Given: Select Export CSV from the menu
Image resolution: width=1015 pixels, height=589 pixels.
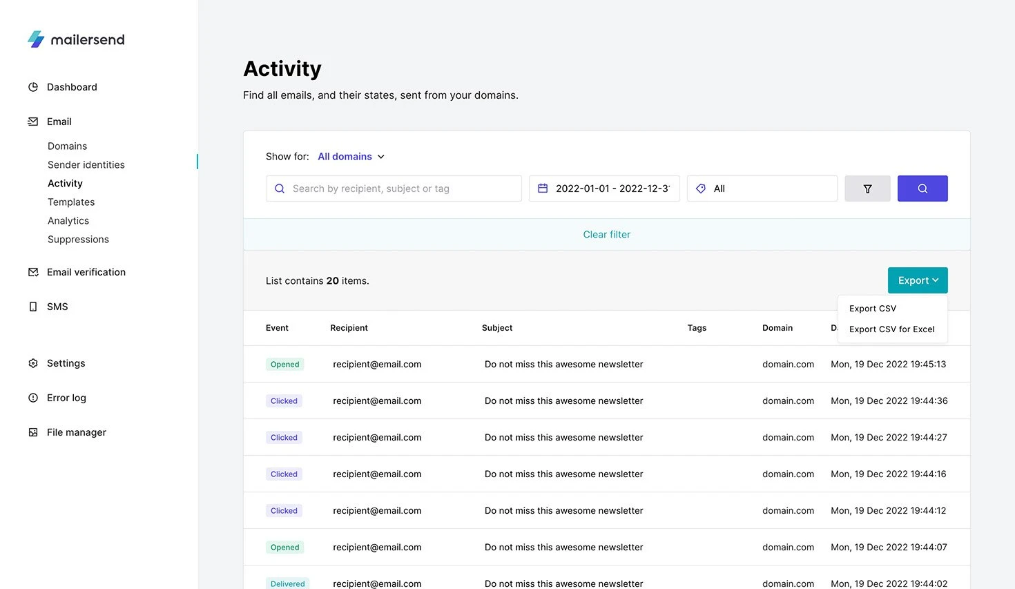Looking at the screenshot, I should click(x=873, y=309).
